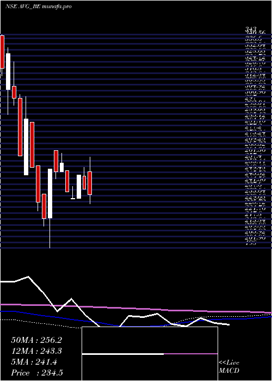The image size is (272, 381).
Task: Click the pink 50MA line
Action: pyautogui.click(x=136, y=309)
